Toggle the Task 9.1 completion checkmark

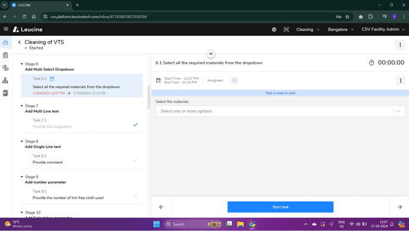(135, 196)
